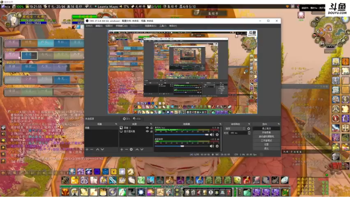Pop out the 来源 dock panel
350x197 pixels.
(x=151, y=124)
